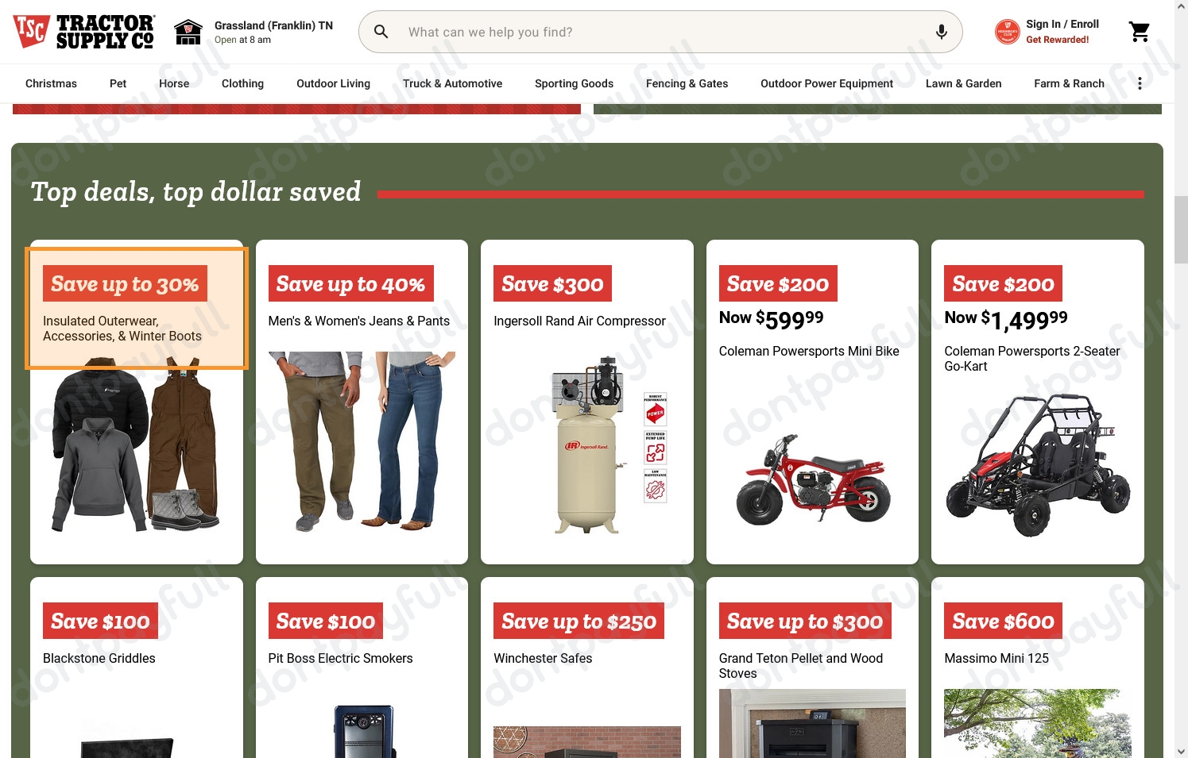Open Pit Boss Electric Smokers link
This screenshot has height=758, width=1188.
(340, 659)
